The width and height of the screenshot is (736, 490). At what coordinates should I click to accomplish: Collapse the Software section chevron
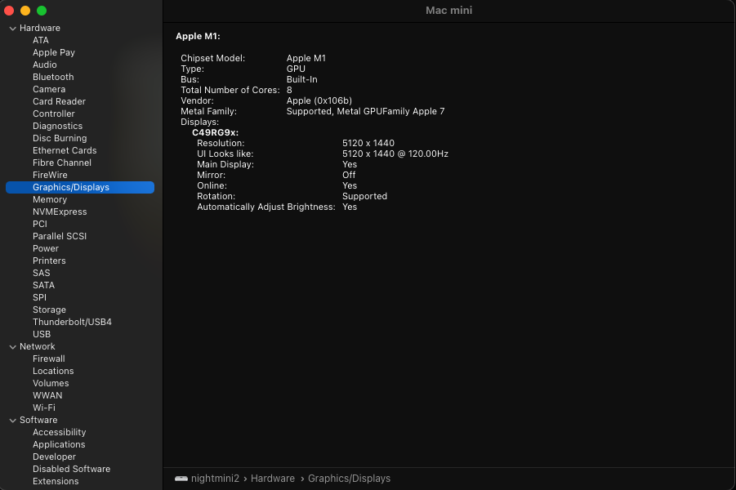(x=13, y=421)
